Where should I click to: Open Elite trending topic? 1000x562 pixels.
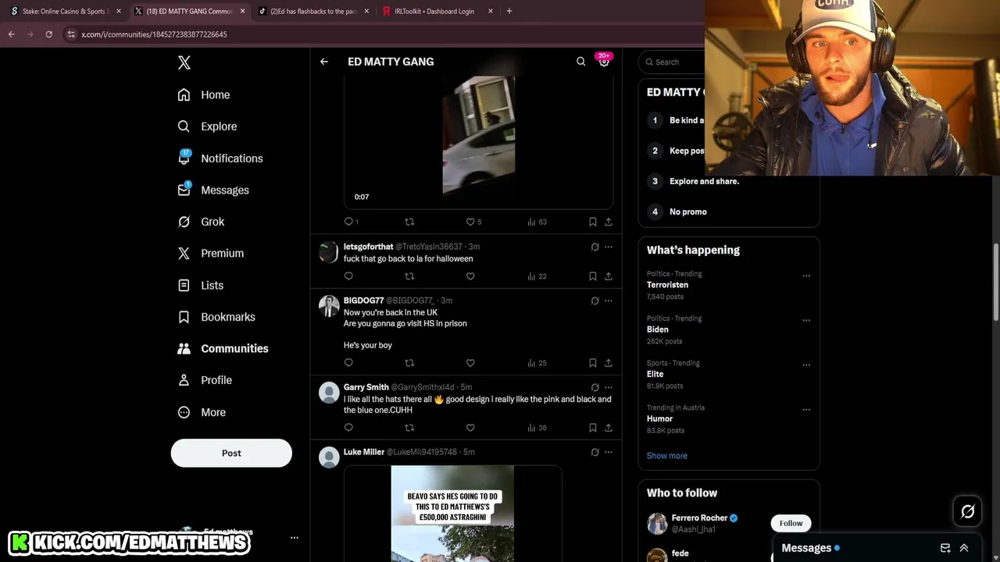[655, 374]
